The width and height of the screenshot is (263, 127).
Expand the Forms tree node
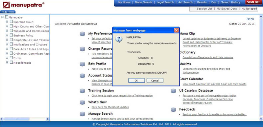7,58
